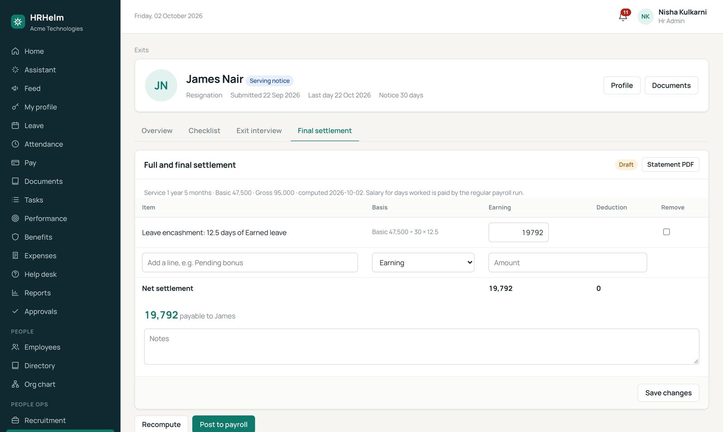Focus the leave encashment earning amount field
This screenshot has width=723, height=432.
click(518, 232)
